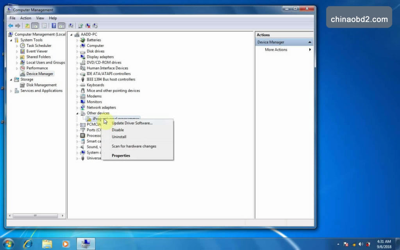The image size is (400, 250).
Task: Open the Action menu
Action: point(25,18)
